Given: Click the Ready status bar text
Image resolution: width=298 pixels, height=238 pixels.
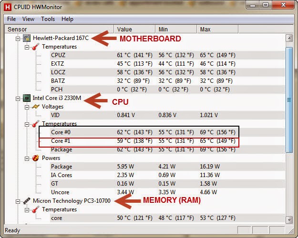Looking at the screenshot, I should point(12,230).
